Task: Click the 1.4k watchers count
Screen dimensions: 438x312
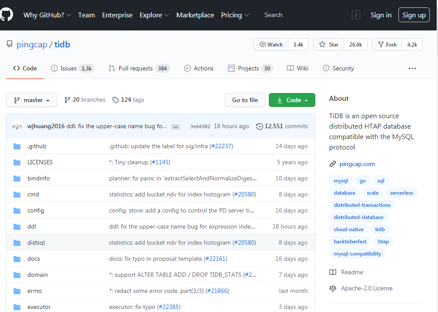Action: pos(298,45)
